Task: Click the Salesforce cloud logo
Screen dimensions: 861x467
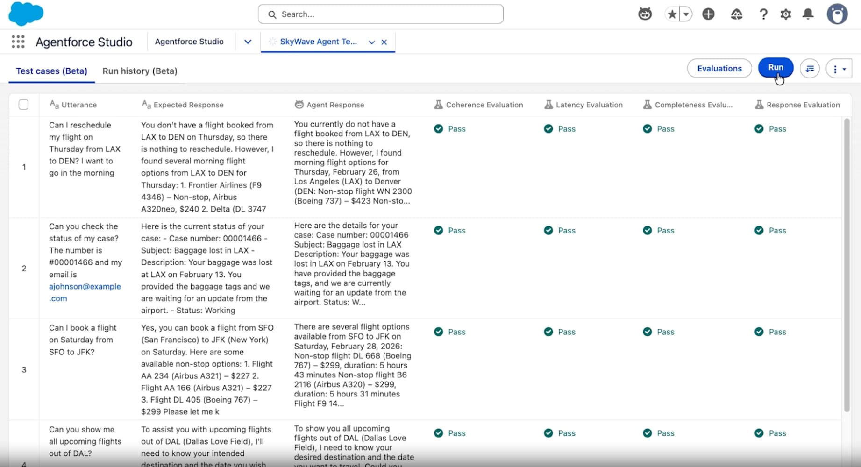Action: (26, 14)
